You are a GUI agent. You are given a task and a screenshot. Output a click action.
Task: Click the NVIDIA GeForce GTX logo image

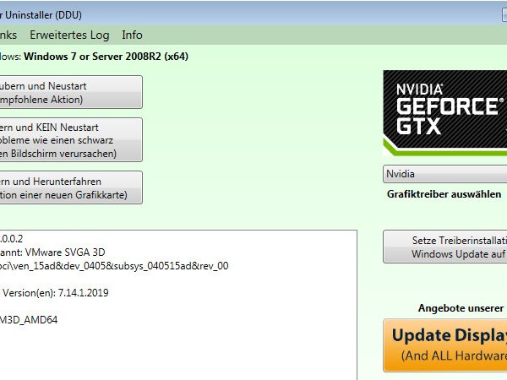445,113
